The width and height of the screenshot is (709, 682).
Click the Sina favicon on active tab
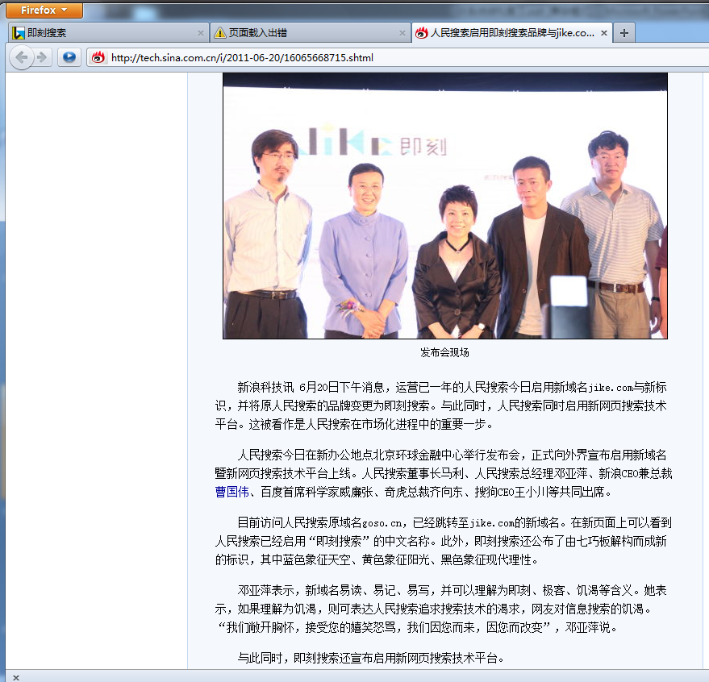421,33
